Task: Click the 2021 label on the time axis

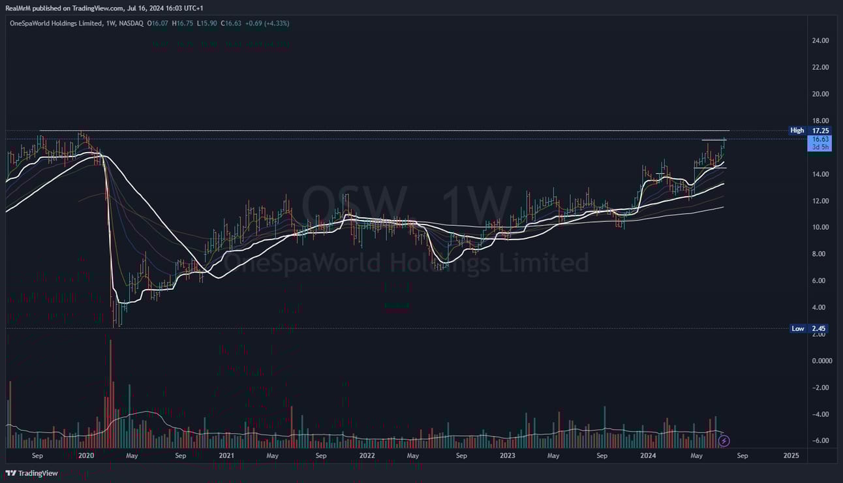Action: pos(226,455)
